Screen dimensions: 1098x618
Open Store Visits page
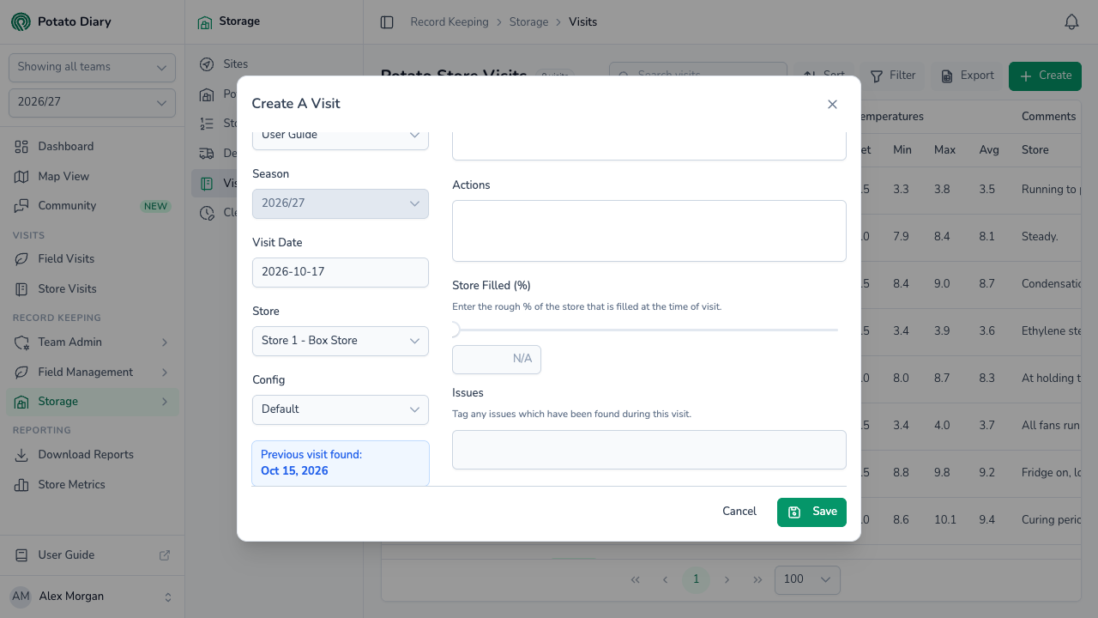click(93, 289)
